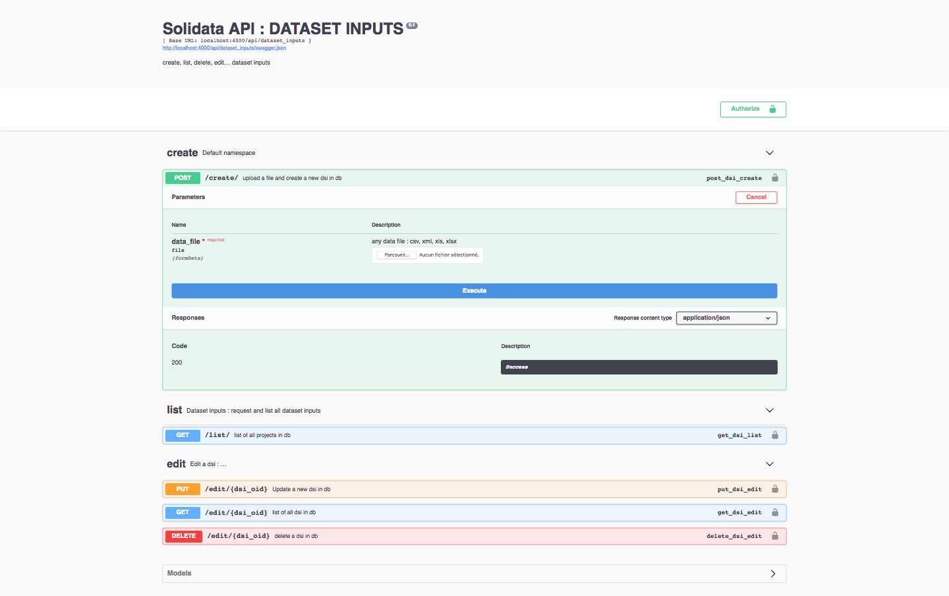Click the put_dsi_edit operation id text
Image resolution: width=949 pixels, height=596 pixels.
739,489
